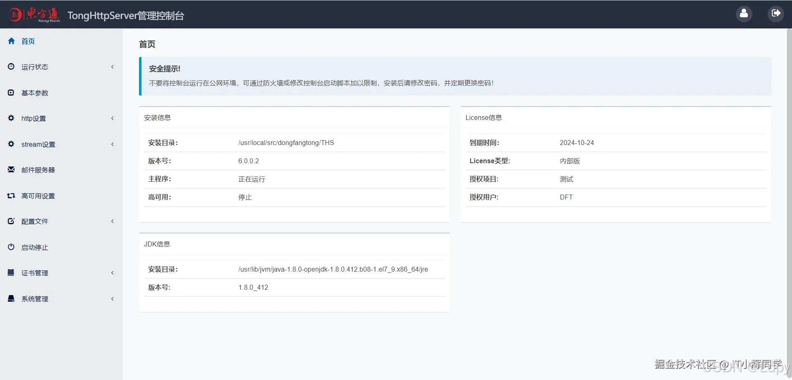Click the TongHttpServer管理控制台 title

pos(126,16)
